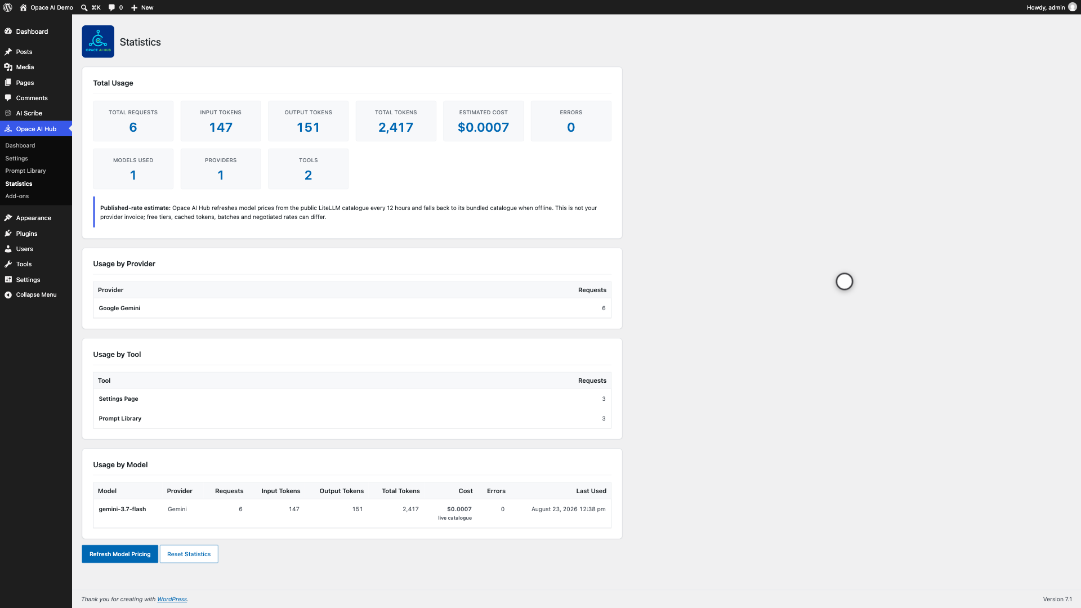Click the Input Tokens column header
Screen dimensions: 1081x608
[x=281, y=491]
